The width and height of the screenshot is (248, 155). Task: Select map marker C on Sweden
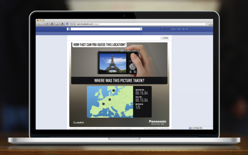point(113,91)
